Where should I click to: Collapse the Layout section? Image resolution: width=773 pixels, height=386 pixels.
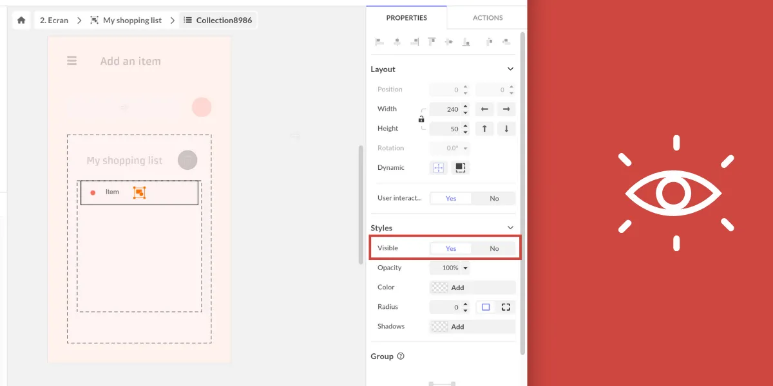pyautogui.click(x=510, y=69)
